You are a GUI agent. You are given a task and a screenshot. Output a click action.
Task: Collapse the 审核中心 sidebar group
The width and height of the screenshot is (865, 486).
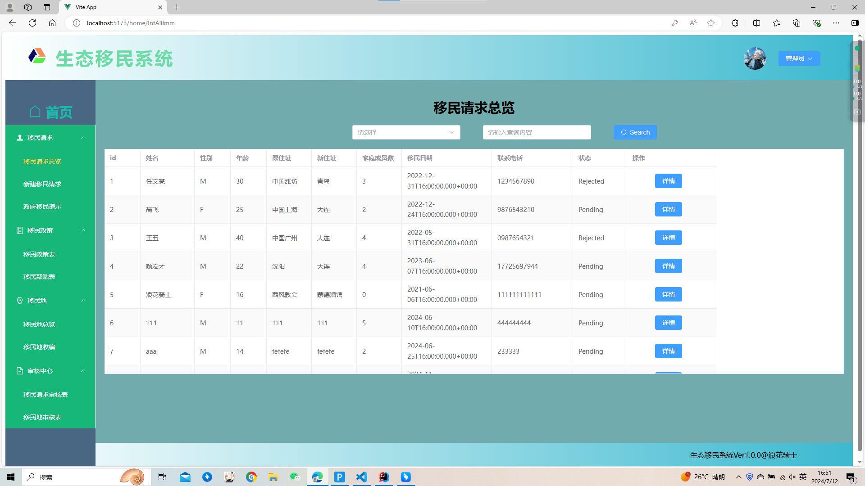coord(50,371)
